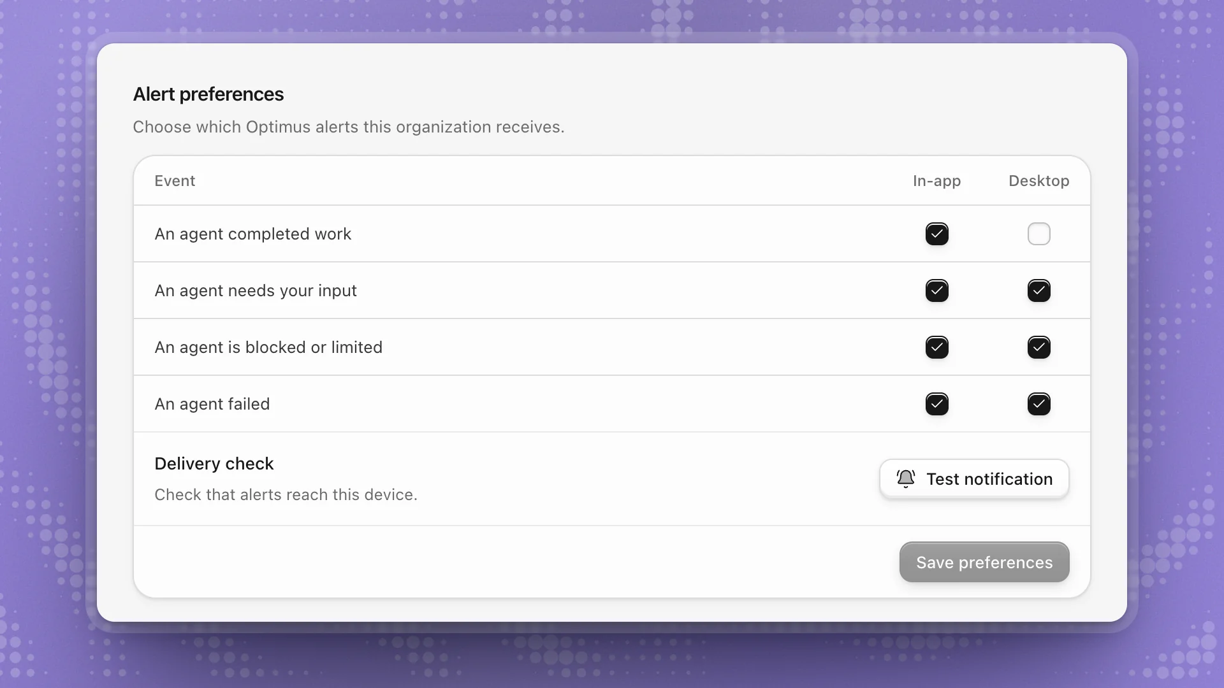This screenshot has width=1224, height=688.
Task: Uncheck In-app alert for An agent failed
Action: pyautogui.click(x=936, y=404)
